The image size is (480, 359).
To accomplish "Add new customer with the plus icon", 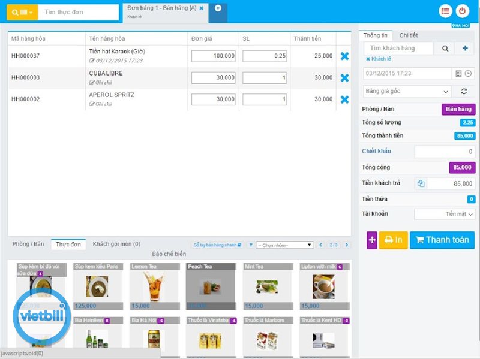I will [464, 49].
